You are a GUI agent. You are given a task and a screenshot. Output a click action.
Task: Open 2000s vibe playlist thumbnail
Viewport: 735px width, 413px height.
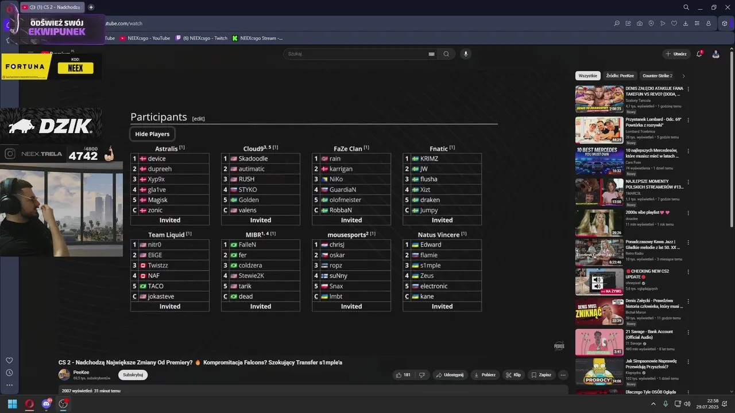tap(599, 223)
